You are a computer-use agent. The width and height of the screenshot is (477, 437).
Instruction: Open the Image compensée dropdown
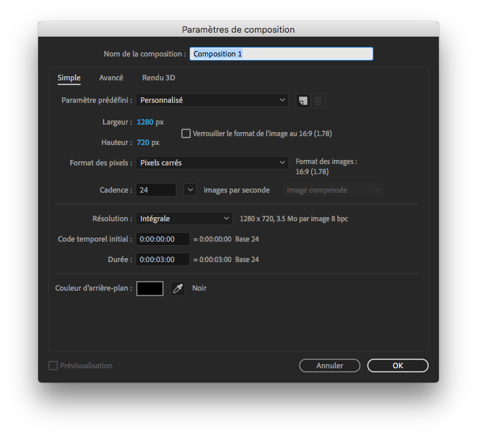[x=333, y=190]
